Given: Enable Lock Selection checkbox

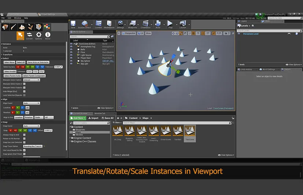Looking at the screenshot, I should point(24,95).
